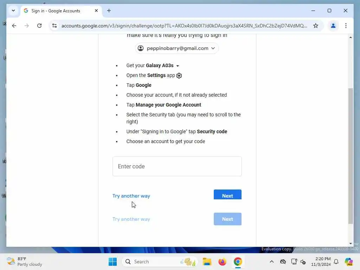360x270 pixels.
Task: Show hidden system tray icons chevron
Action: click(x=272, y=262)
